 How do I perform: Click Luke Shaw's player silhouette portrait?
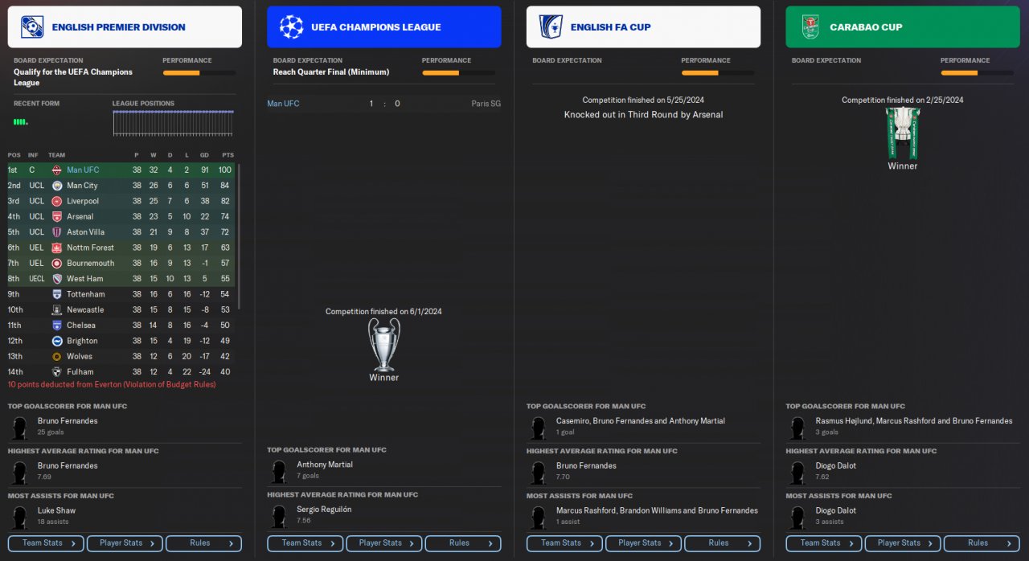19,517
